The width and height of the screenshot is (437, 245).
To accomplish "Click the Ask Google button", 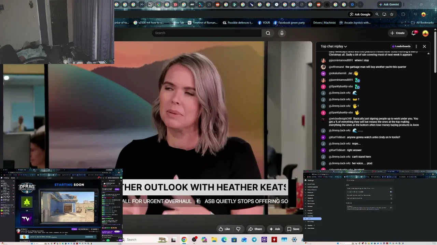I will pyautogui.click(x=360, y=14).
